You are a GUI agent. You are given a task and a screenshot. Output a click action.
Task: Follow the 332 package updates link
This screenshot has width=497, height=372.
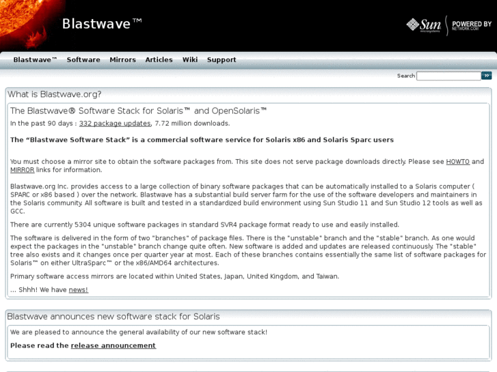pyautogui.click(x=115, y=124)
